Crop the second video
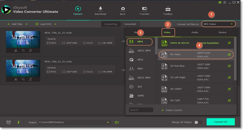This screenshot has width=243, height=130. click(x=23, y=79)
